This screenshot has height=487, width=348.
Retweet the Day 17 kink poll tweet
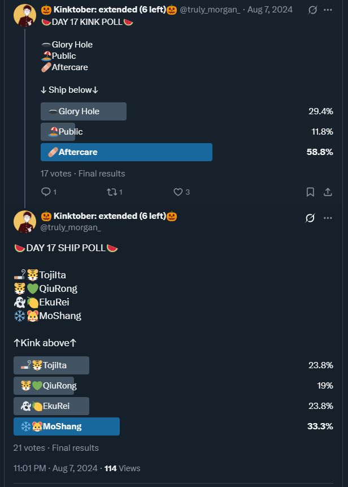coord(111,192)
